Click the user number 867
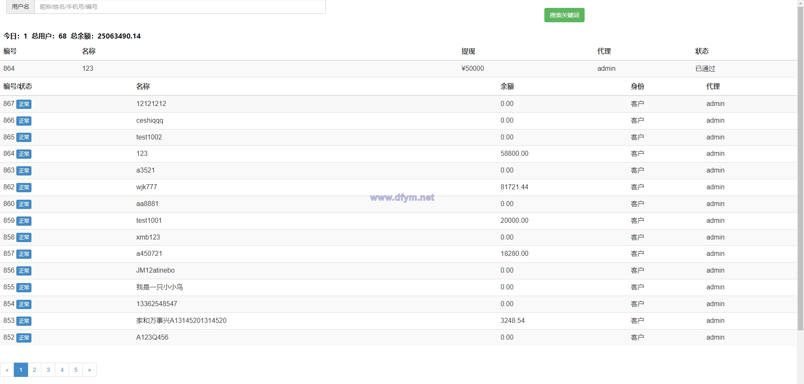 pos(9,103)
